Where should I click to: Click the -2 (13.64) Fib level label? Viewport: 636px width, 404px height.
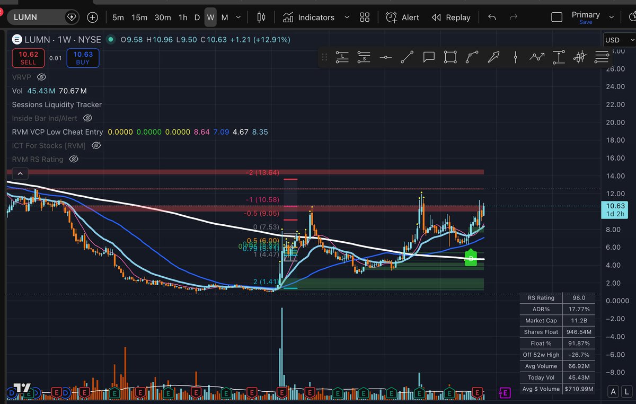coord(262,173)
